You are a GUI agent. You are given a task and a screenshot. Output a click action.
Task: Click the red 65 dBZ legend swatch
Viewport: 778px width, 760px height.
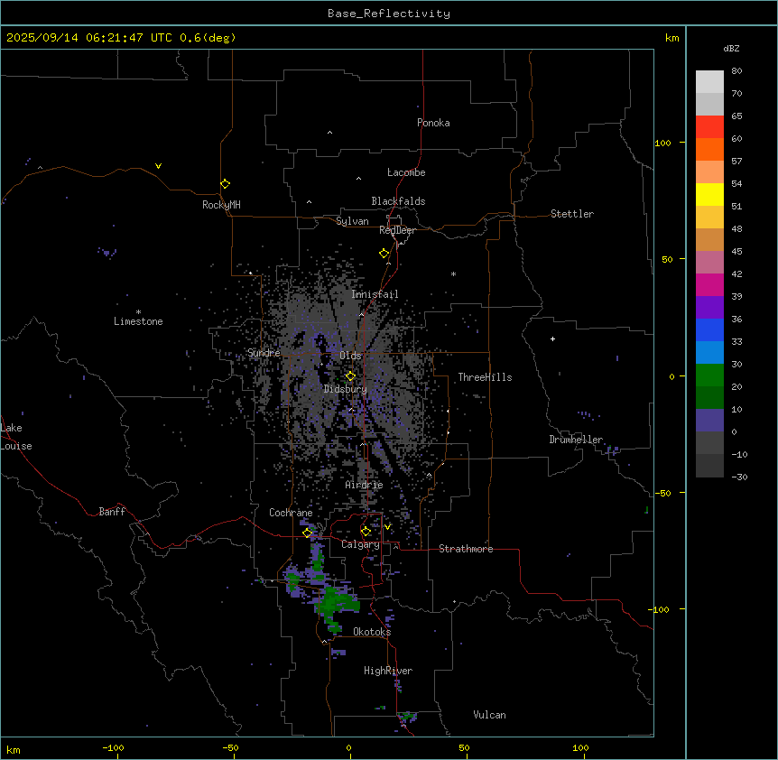pyautogui.click(x=709, y=127)
